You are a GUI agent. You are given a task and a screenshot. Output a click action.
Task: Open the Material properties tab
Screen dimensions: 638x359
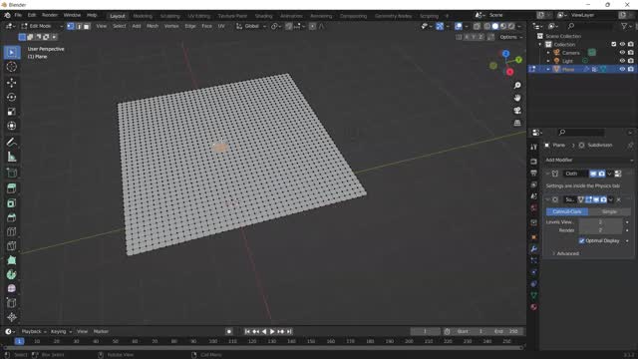(534, 307)
